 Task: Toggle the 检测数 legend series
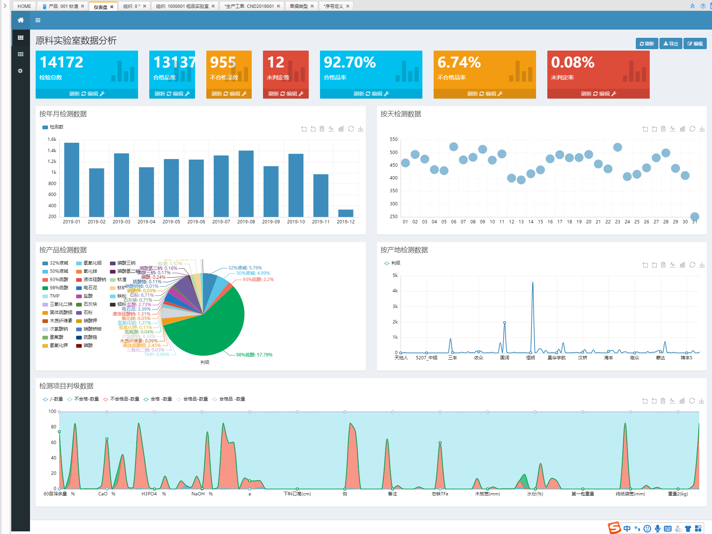click(53, 127)
